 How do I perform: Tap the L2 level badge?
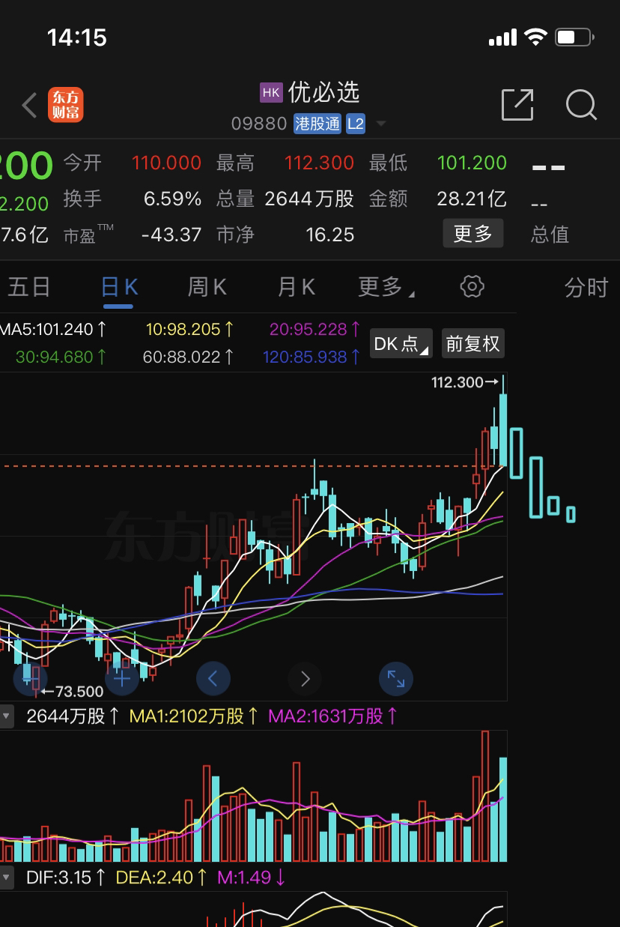[356, 124]
